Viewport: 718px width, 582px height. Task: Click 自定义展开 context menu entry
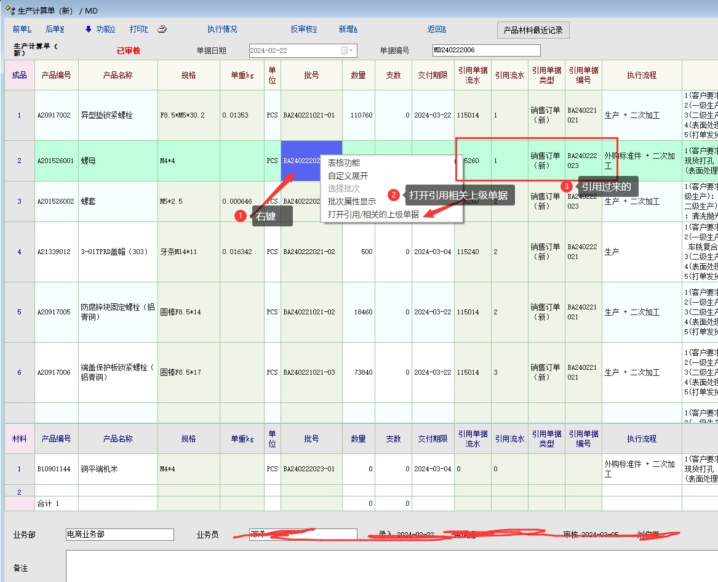(348, 176)
